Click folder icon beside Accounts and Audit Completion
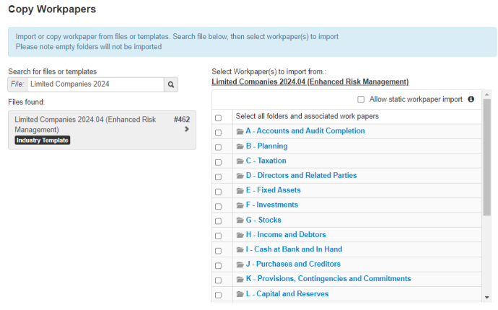This screenshot has width=498, height=310. pos(240,131)
